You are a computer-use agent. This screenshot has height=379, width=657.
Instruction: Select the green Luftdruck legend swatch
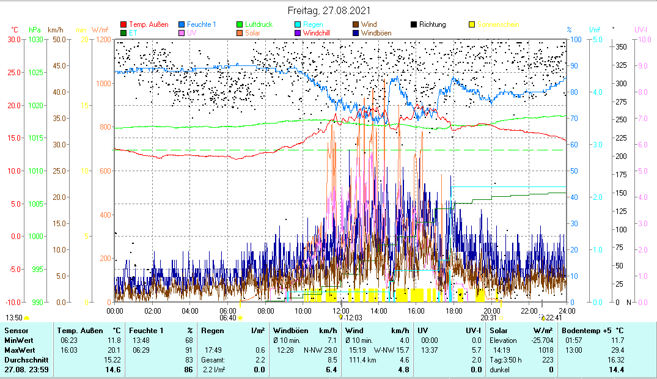pos(240,24)
